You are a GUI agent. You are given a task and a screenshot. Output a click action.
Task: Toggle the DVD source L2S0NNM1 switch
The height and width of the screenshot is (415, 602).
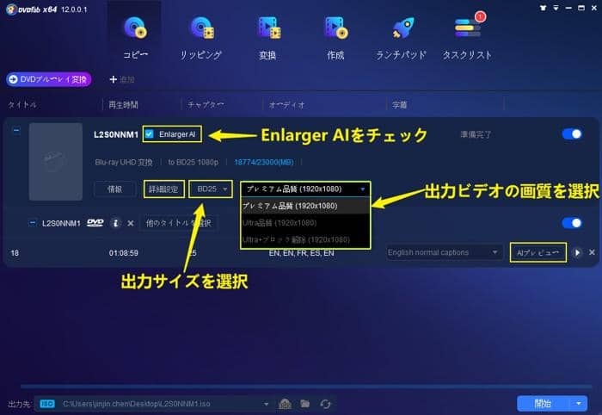click(x=572, y=223)
